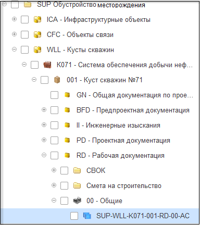Click the icon next to WLL - Кусты скважин
200x225 pixels.
37,49
